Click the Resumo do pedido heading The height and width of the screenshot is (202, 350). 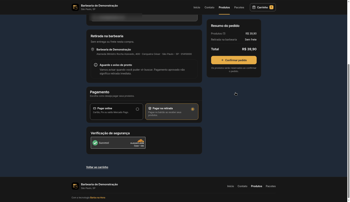[225, 26]
